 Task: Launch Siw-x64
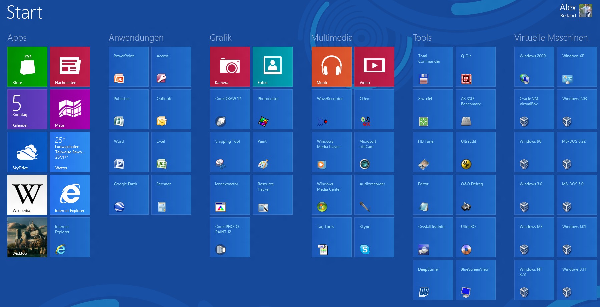click(x=433, y=109)
